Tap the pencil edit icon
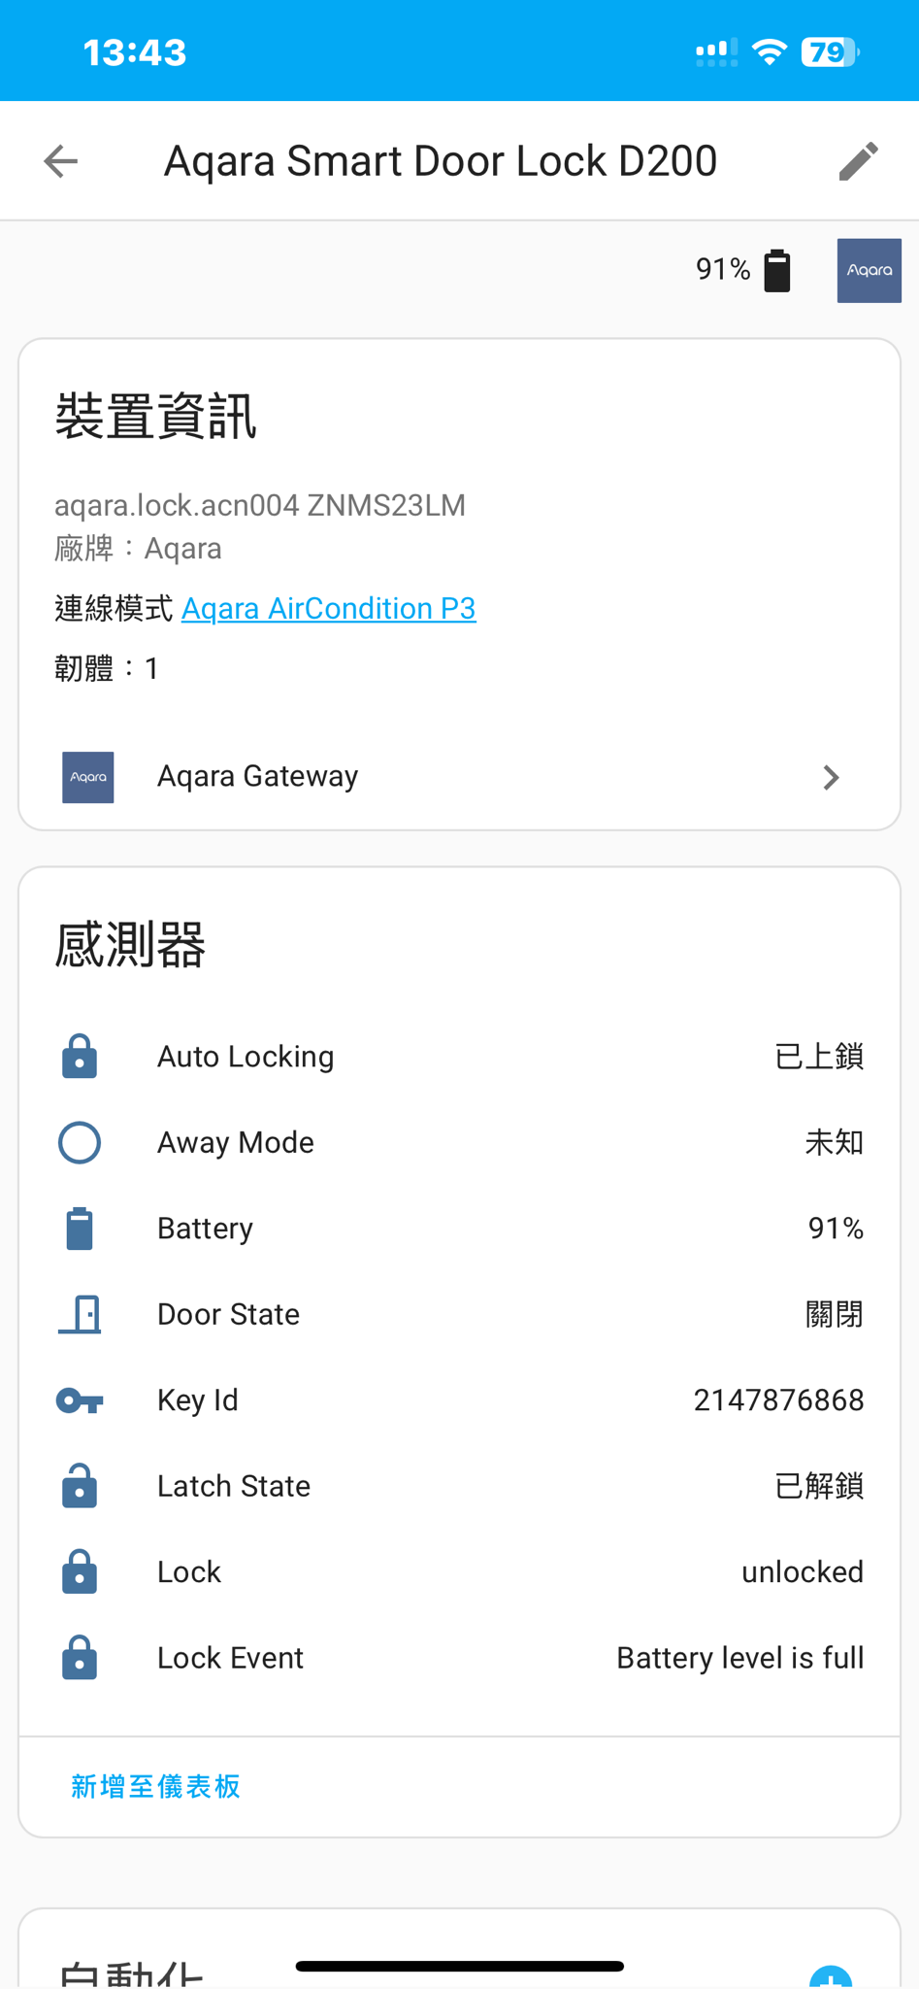 click(858, 161)
